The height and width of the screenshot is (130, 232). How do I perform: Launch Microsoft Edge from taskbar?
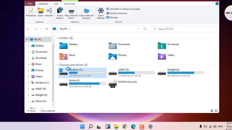133,126
